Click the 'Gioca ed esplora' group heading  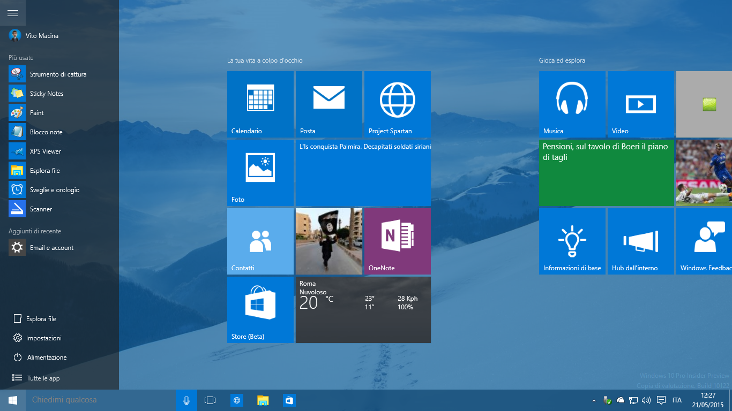562,60
